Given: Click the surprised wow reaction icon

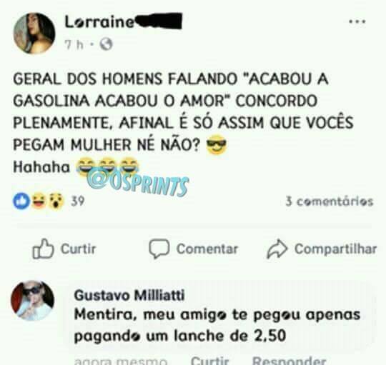Looking at the screenshot, I should (x=56, y=201).
